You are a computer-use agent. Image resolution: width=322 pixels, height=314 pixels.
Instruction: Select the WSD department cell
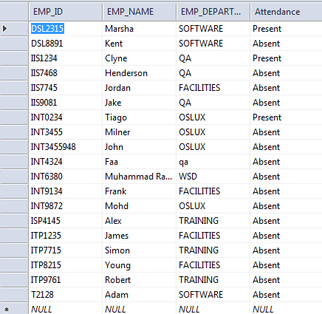pyautogui.click(x=213, y=177)
